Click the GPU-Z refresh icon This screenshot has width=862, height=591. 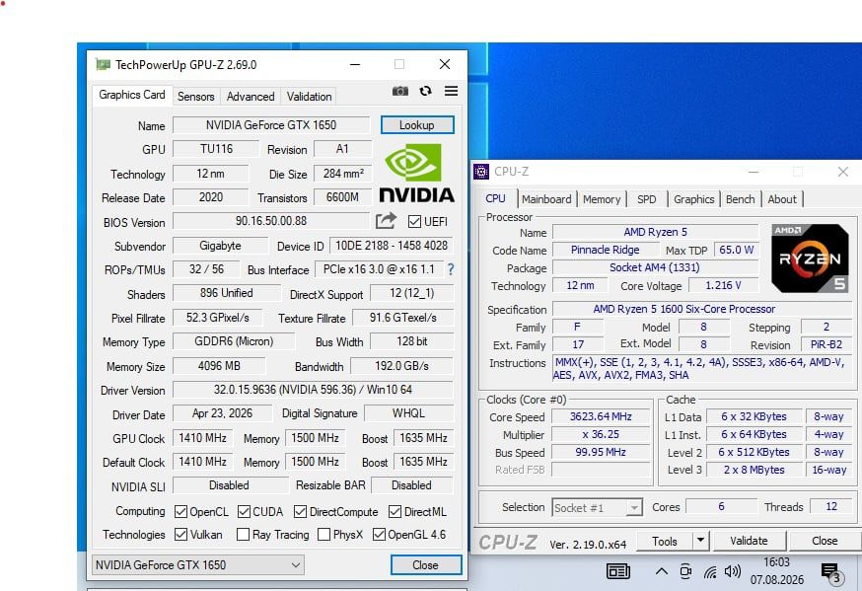click(425, 91)
